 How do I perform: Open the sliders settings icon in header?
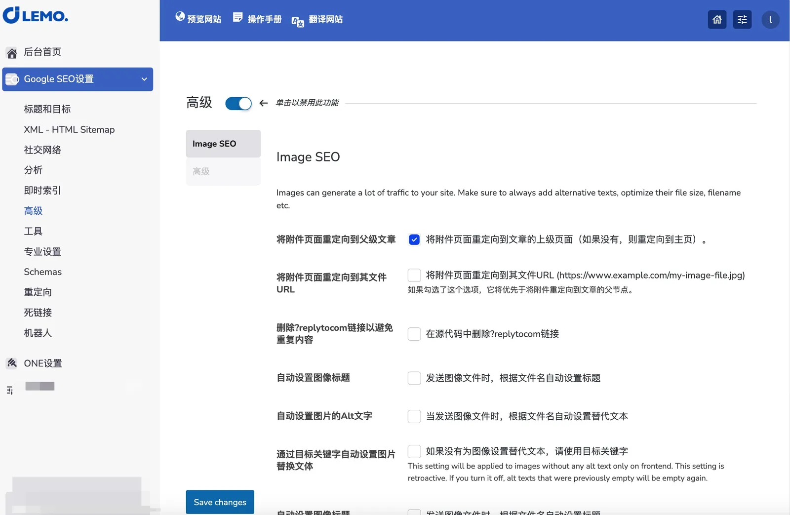coord(742,20)
